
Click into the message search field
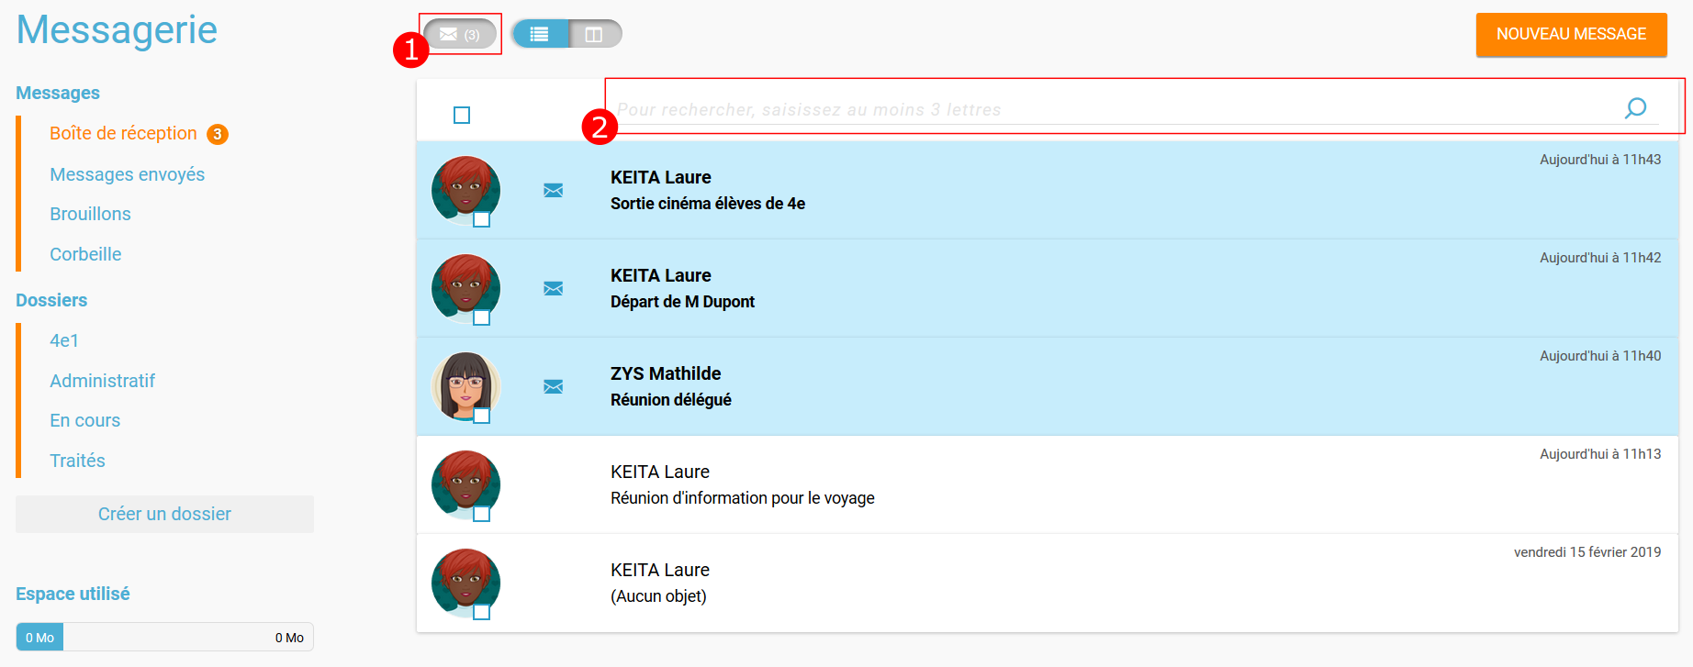pyautogui.click(x=1102, y=109)
